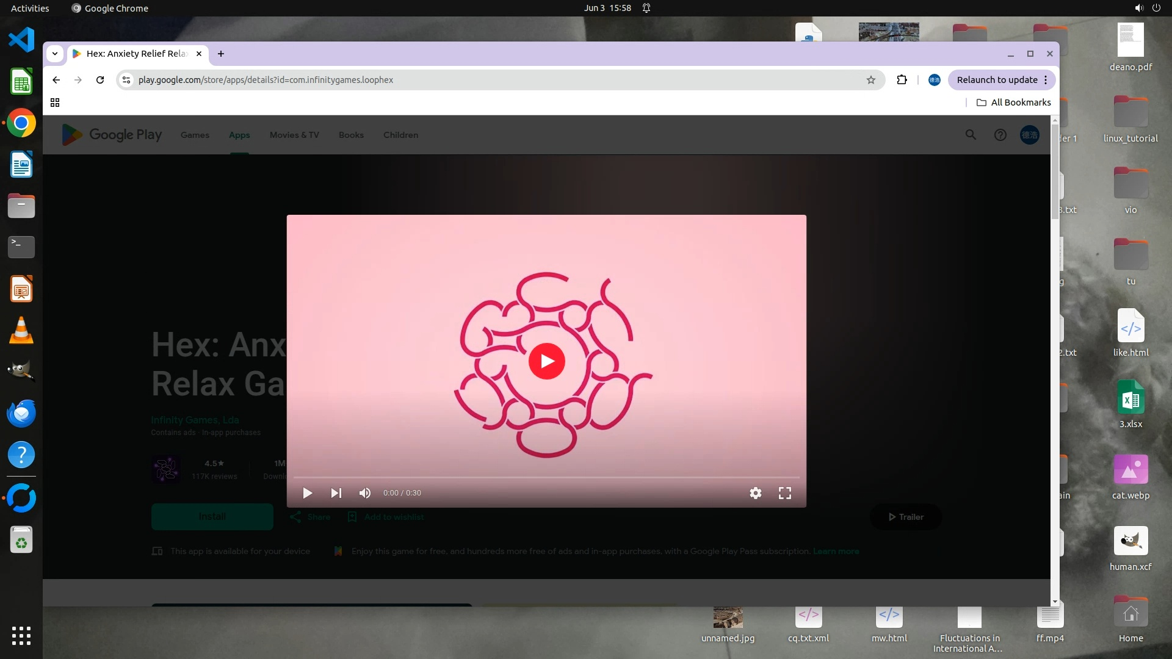This screenshot has height=659, width=1172.
Task: Skip to next video in player
Action: 336,493
